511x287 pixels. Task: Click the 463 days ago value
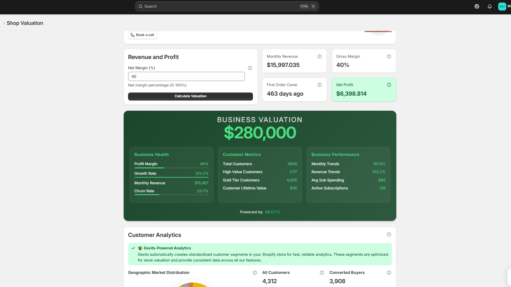coord(285,94)
